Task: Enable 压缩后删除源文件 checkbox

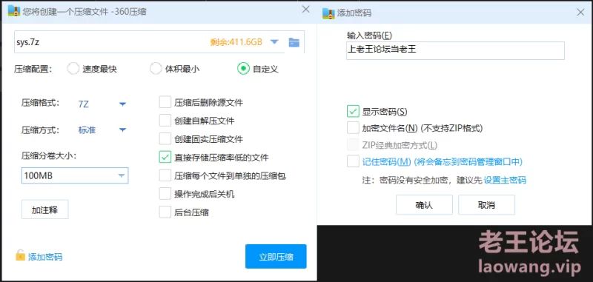Action: 165,102
